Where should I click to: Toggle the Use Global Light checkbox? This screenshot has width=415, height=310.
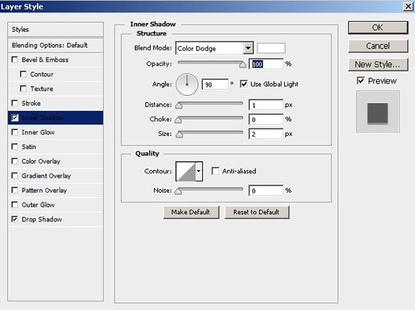click(x=243, y=84)
